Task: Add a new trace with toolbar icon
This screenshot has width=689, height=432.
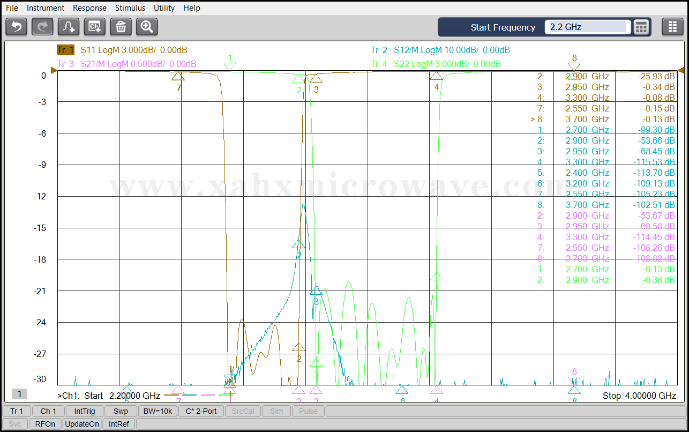Action: tap(69, 26)
